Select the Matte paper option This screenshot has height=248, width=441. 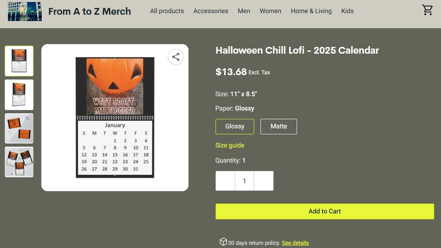pos(279,126)
